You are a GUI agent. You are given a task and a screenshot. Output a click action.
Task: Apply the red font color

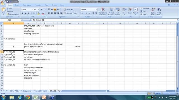43,13
